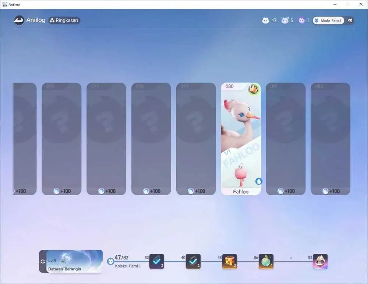Select the locked card numbered 078
This screenshot has width=368, height=284.
click(151, 139)
